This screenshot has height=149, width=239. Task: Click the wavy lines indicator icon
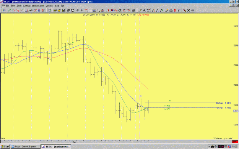[116, 10]
